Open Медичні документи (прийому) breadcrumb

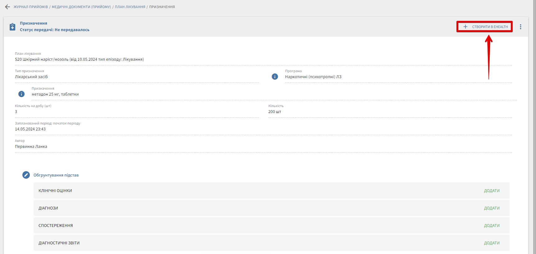(x=81, y=7)
